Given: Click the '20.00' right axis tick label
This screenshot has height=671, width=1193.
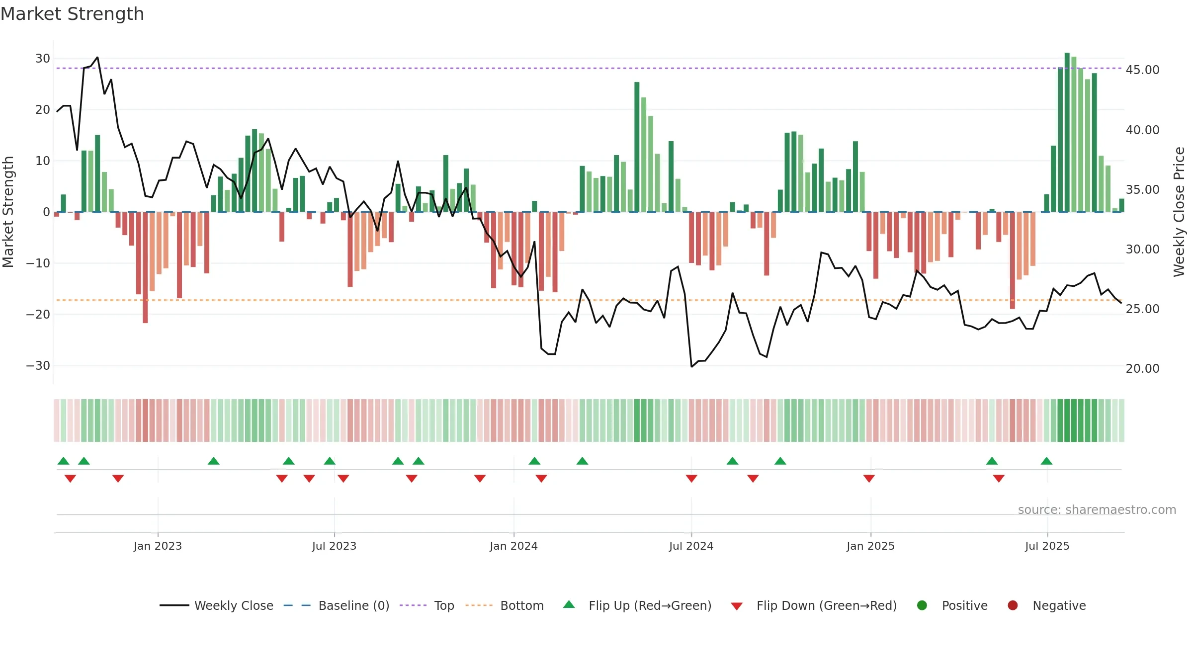Looking at the screenshot, I should (x=1142, y=368).
